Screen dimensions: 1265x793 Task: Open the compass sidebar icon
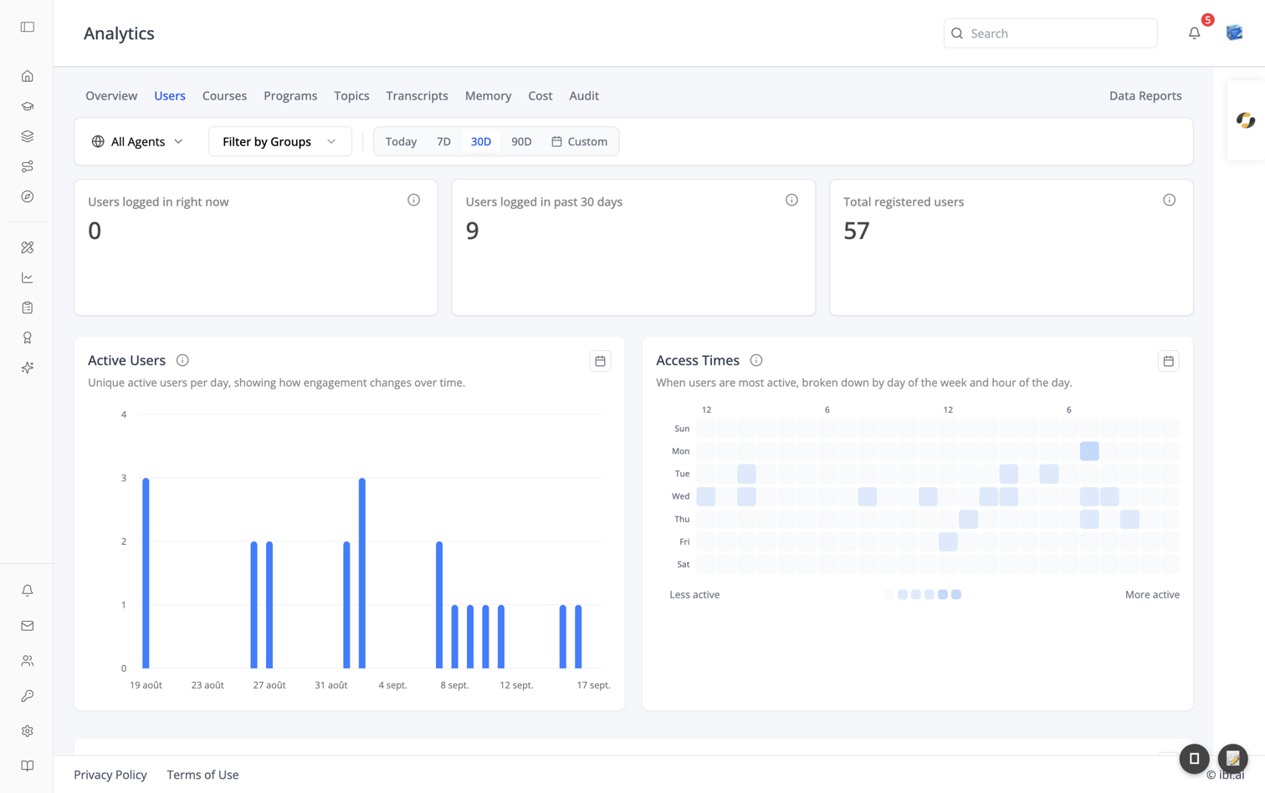point(28,196)
